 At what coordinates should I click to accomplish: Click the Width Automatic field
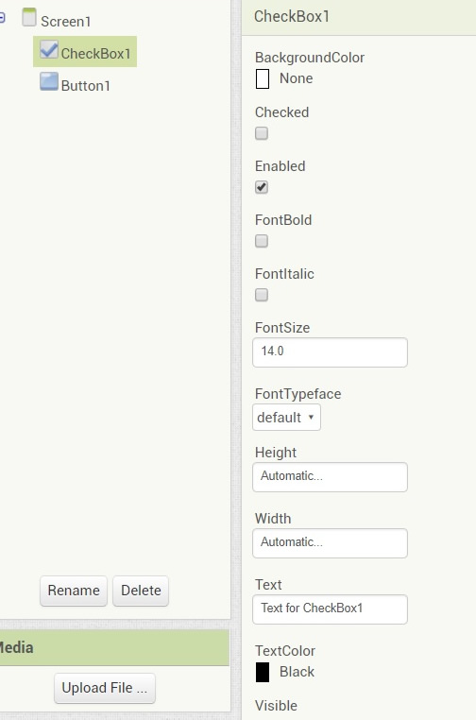330,543
